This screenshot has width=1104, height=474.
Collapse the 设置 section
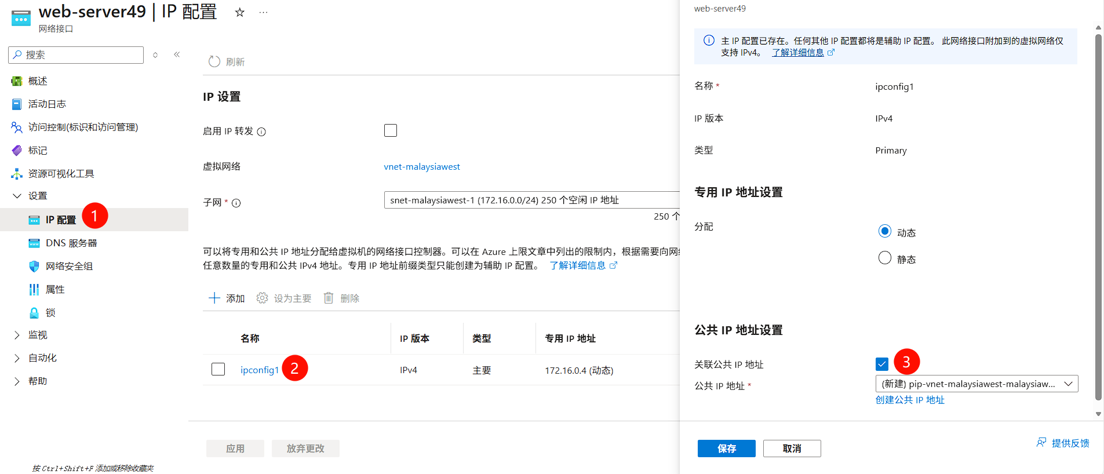pos(17,196)
